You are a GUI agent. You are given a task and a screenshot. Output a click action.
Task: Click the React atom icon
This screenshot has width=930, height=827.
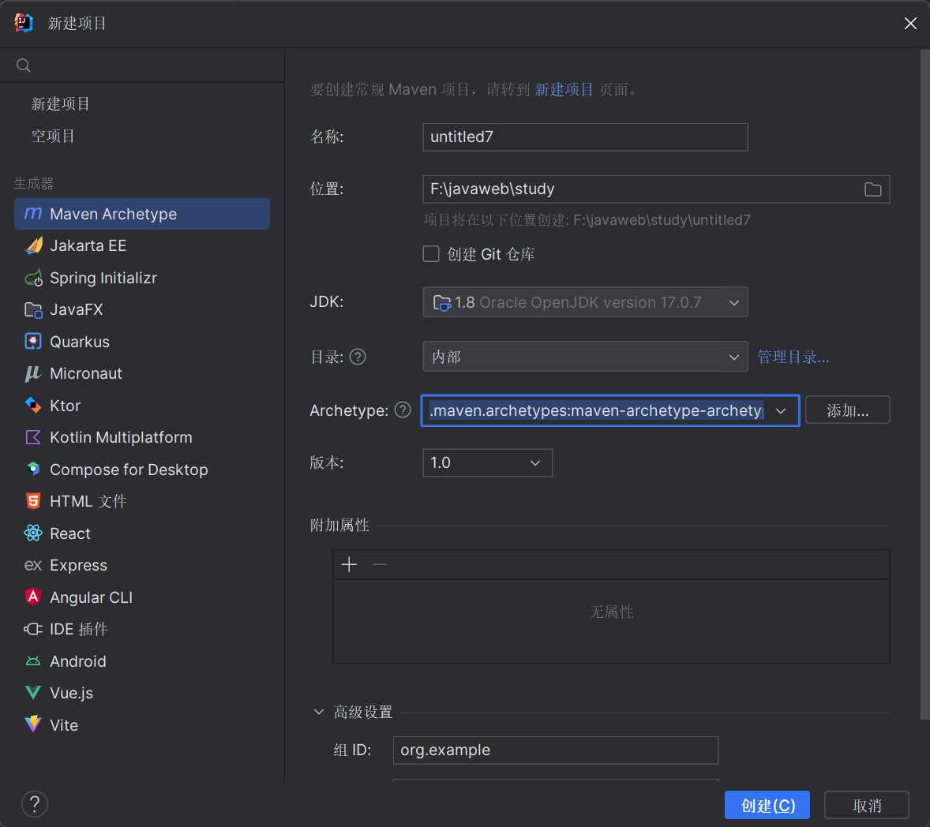point(33,533)
